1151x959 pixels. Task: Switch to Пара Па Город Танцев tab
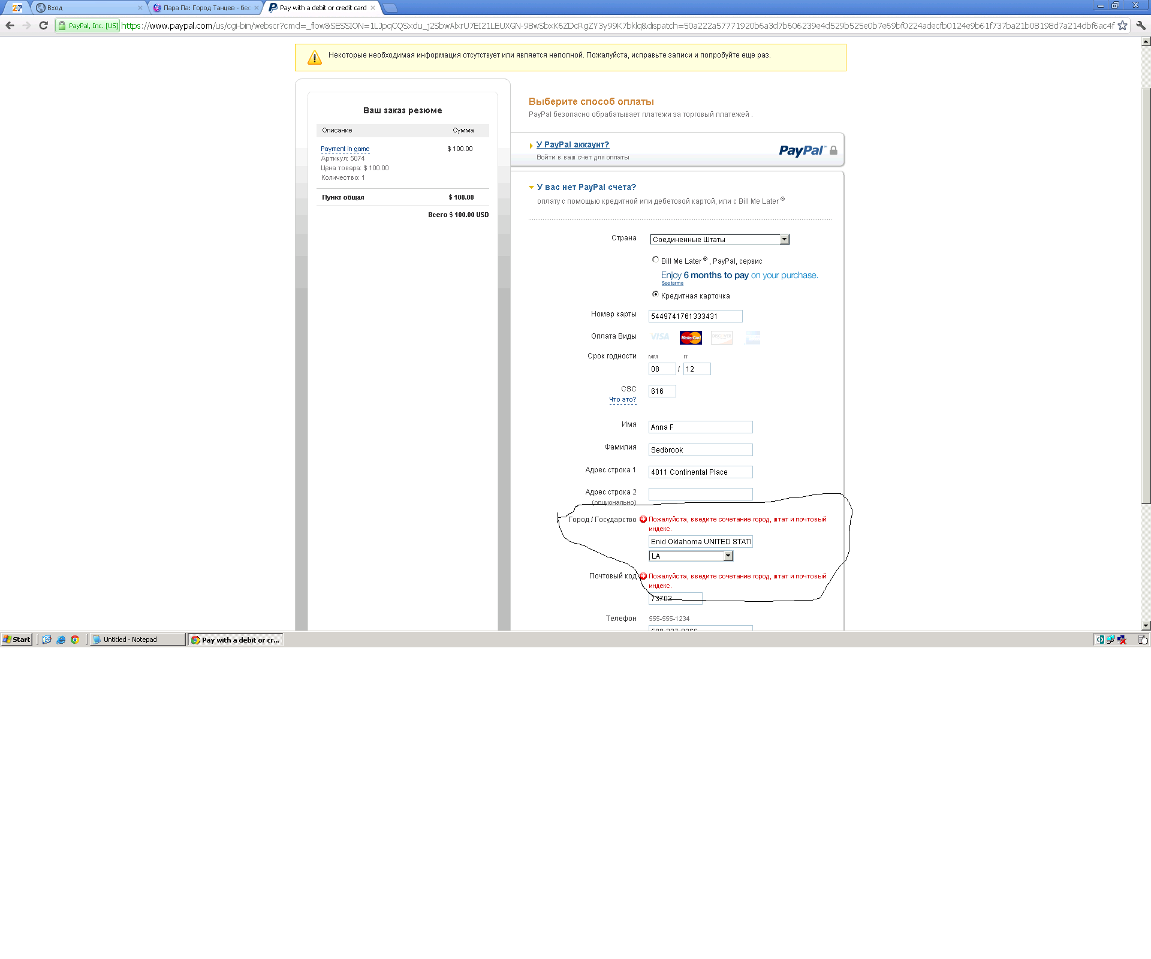pos(204,8)
